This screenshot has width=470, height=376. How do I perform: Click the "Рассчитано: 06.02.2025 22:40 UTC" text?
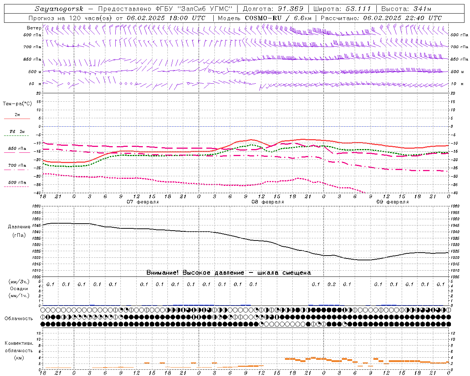[381, 18]
